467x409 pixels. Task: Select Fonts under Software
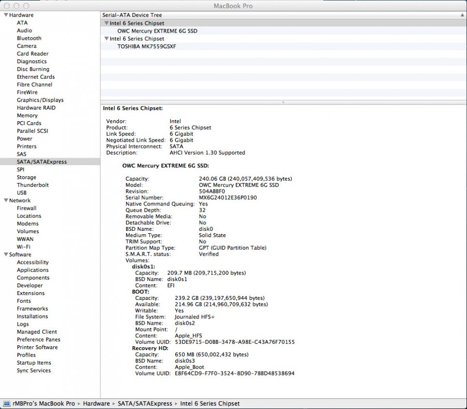click(x=24, y=301)
